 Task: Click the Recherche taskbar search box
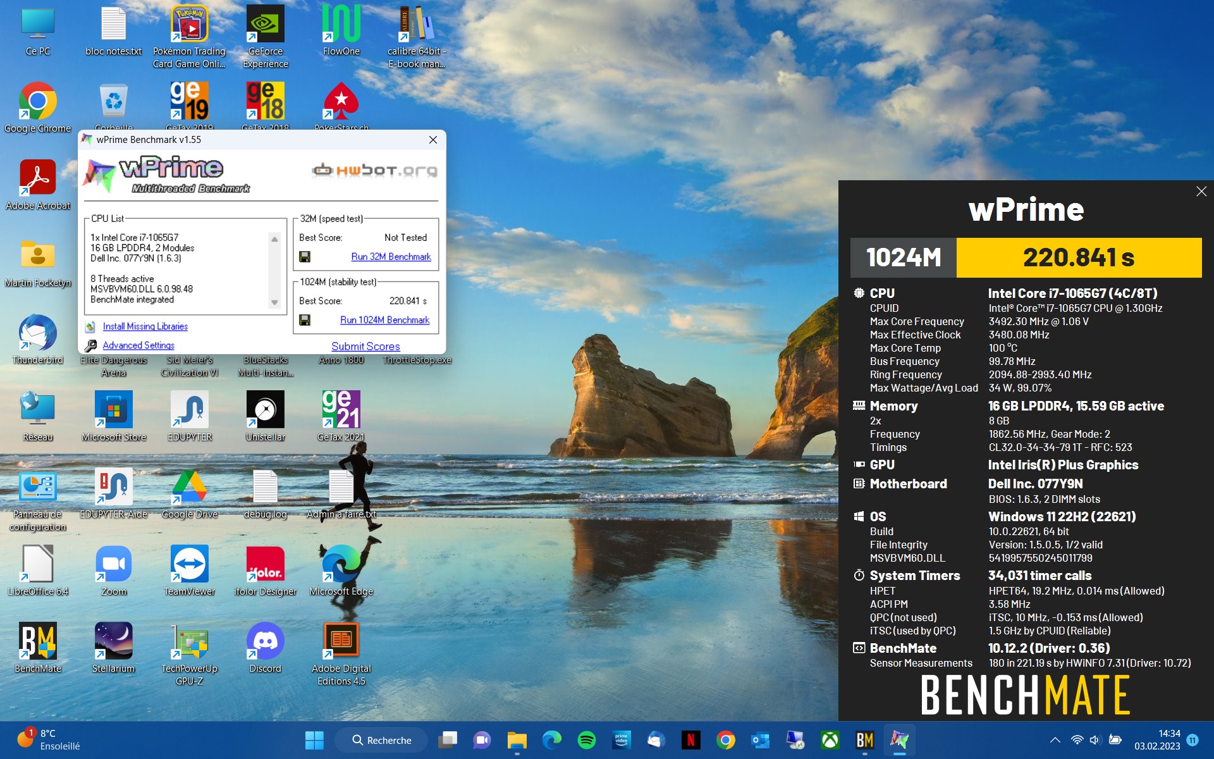click(x=381, y=740)
